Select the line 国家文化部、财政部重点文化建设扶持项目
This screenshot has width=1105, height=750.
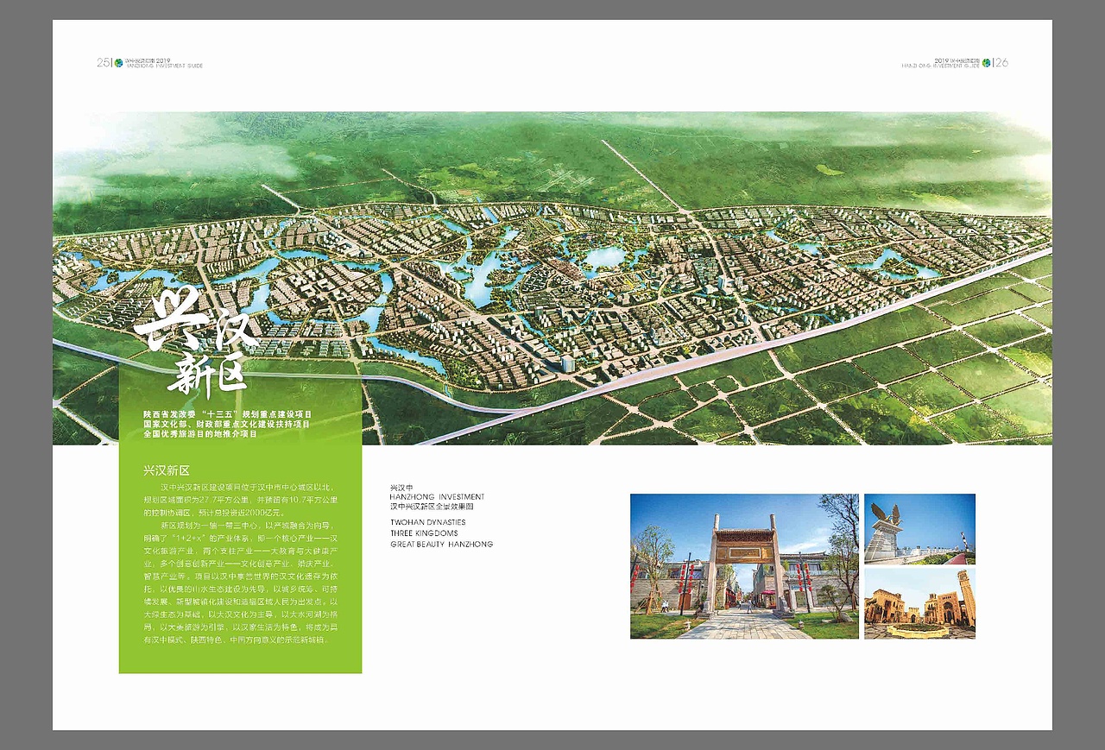226,425
